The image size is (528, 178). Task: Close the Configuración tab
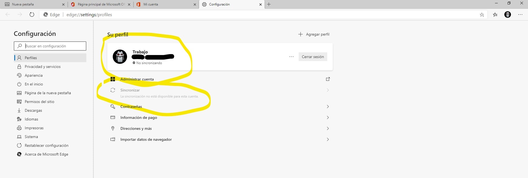click(x=260, y=4)
